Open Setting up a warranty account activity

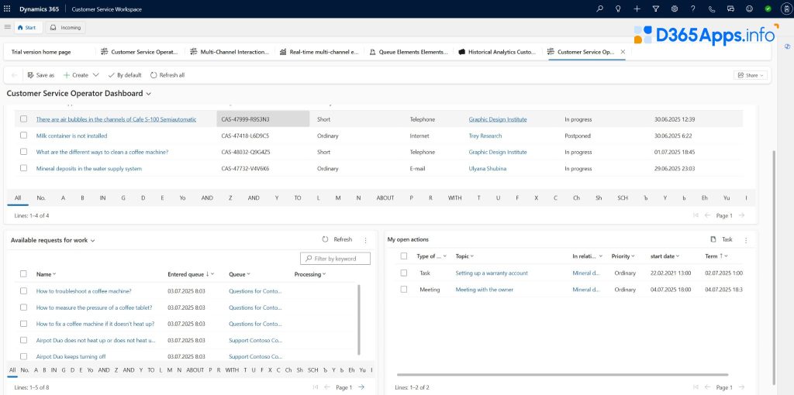click(x=491, y=273)
